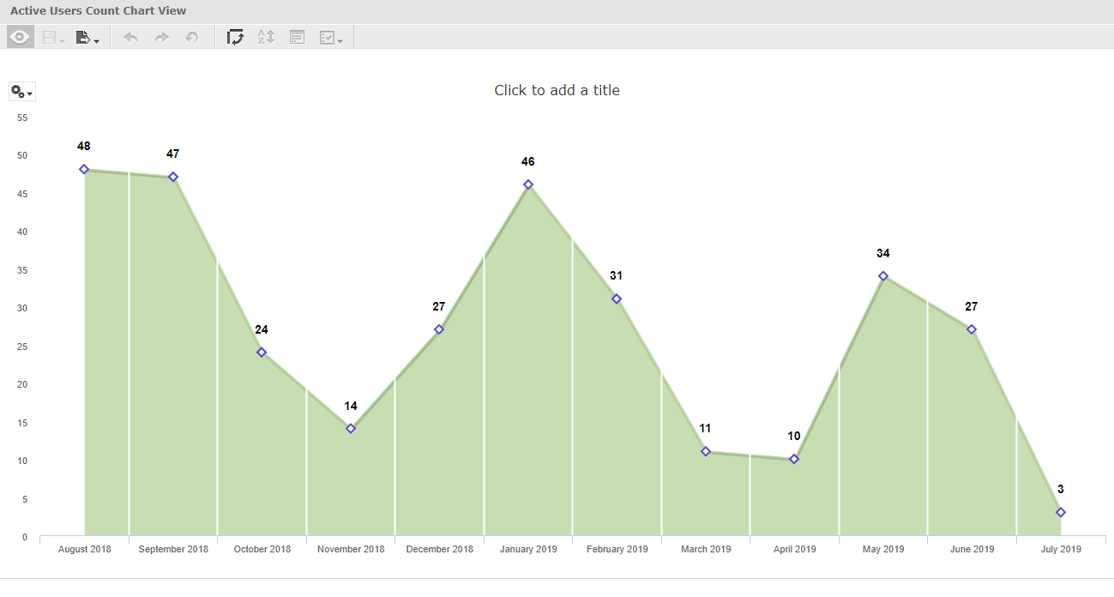This screenshot has width=1114, height=597.
Task: Click the April 2019 data point marker
Action: [x=794, y=459]
